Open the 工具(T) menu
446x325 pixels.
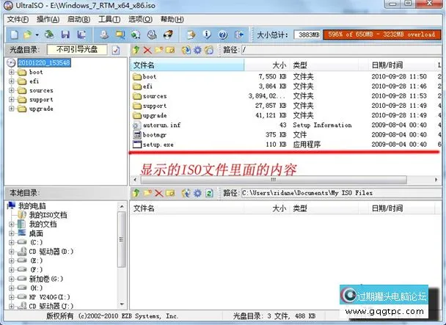(x=109, y=19)
